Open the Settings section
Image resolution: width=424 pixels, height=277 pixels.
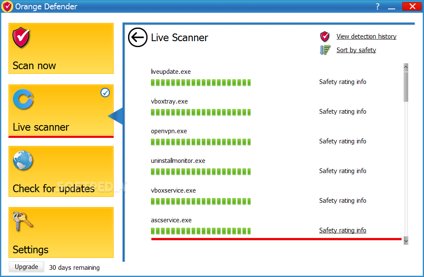click(61, 232)
